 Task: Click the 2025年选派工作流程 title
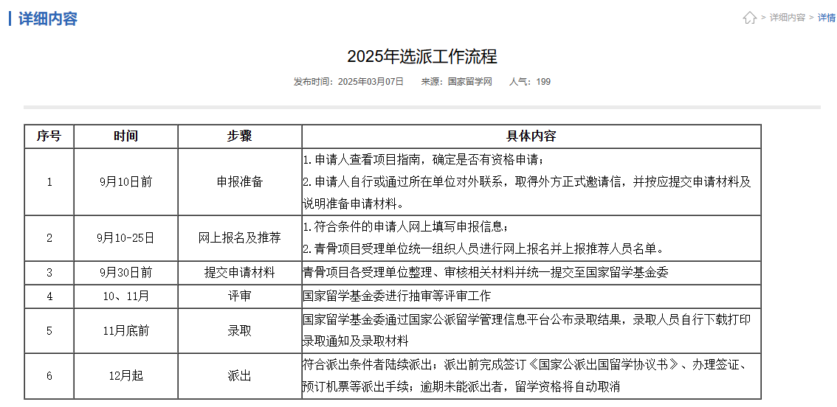pos(422,57)
